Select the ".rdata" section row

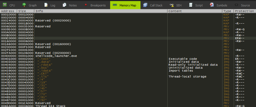click(128, 65)
